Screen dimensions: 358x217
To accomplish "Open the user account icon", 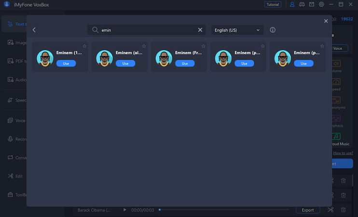I will coord(292,4).
